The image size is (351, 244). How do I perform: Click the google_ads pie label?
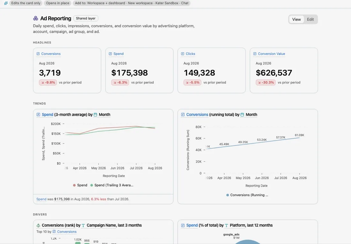(231, 235)
